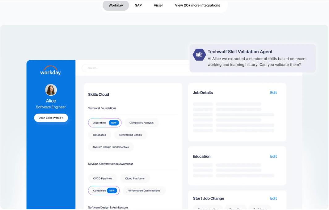Open Alice's profile avatar
The width and height of the screenshot is (329, 210).
coord(51,90)
